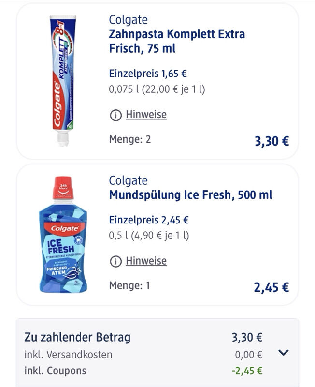Click the inkl. Versandkosten line
This screenshot has height=387, width=315.
68,355
